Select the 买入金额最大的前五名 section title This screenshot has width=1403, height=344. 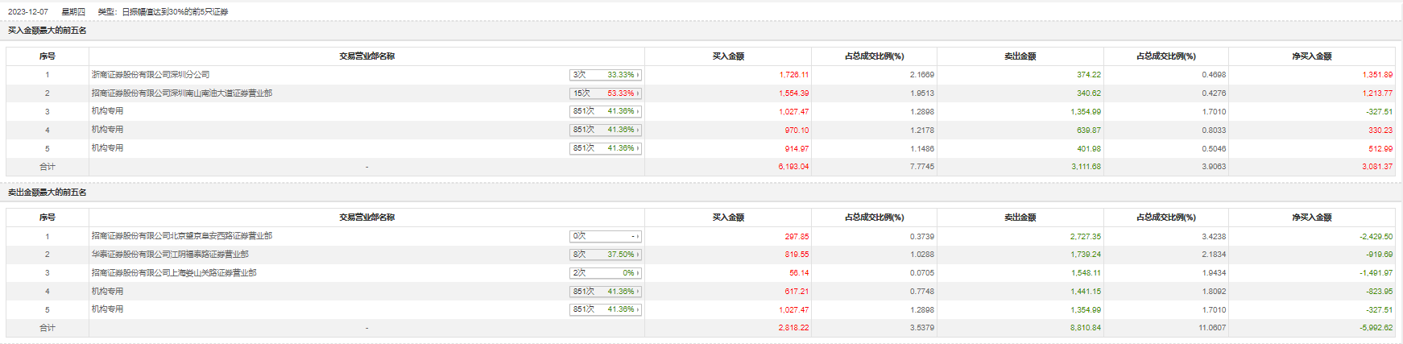tap(48, 31)
